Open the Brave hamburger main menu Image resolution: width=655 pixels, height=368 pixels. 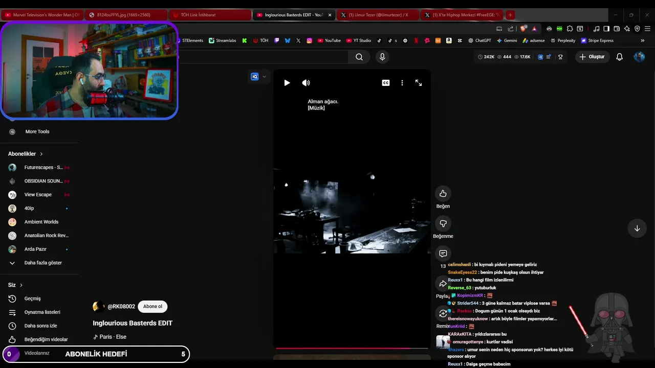point(647,29)
